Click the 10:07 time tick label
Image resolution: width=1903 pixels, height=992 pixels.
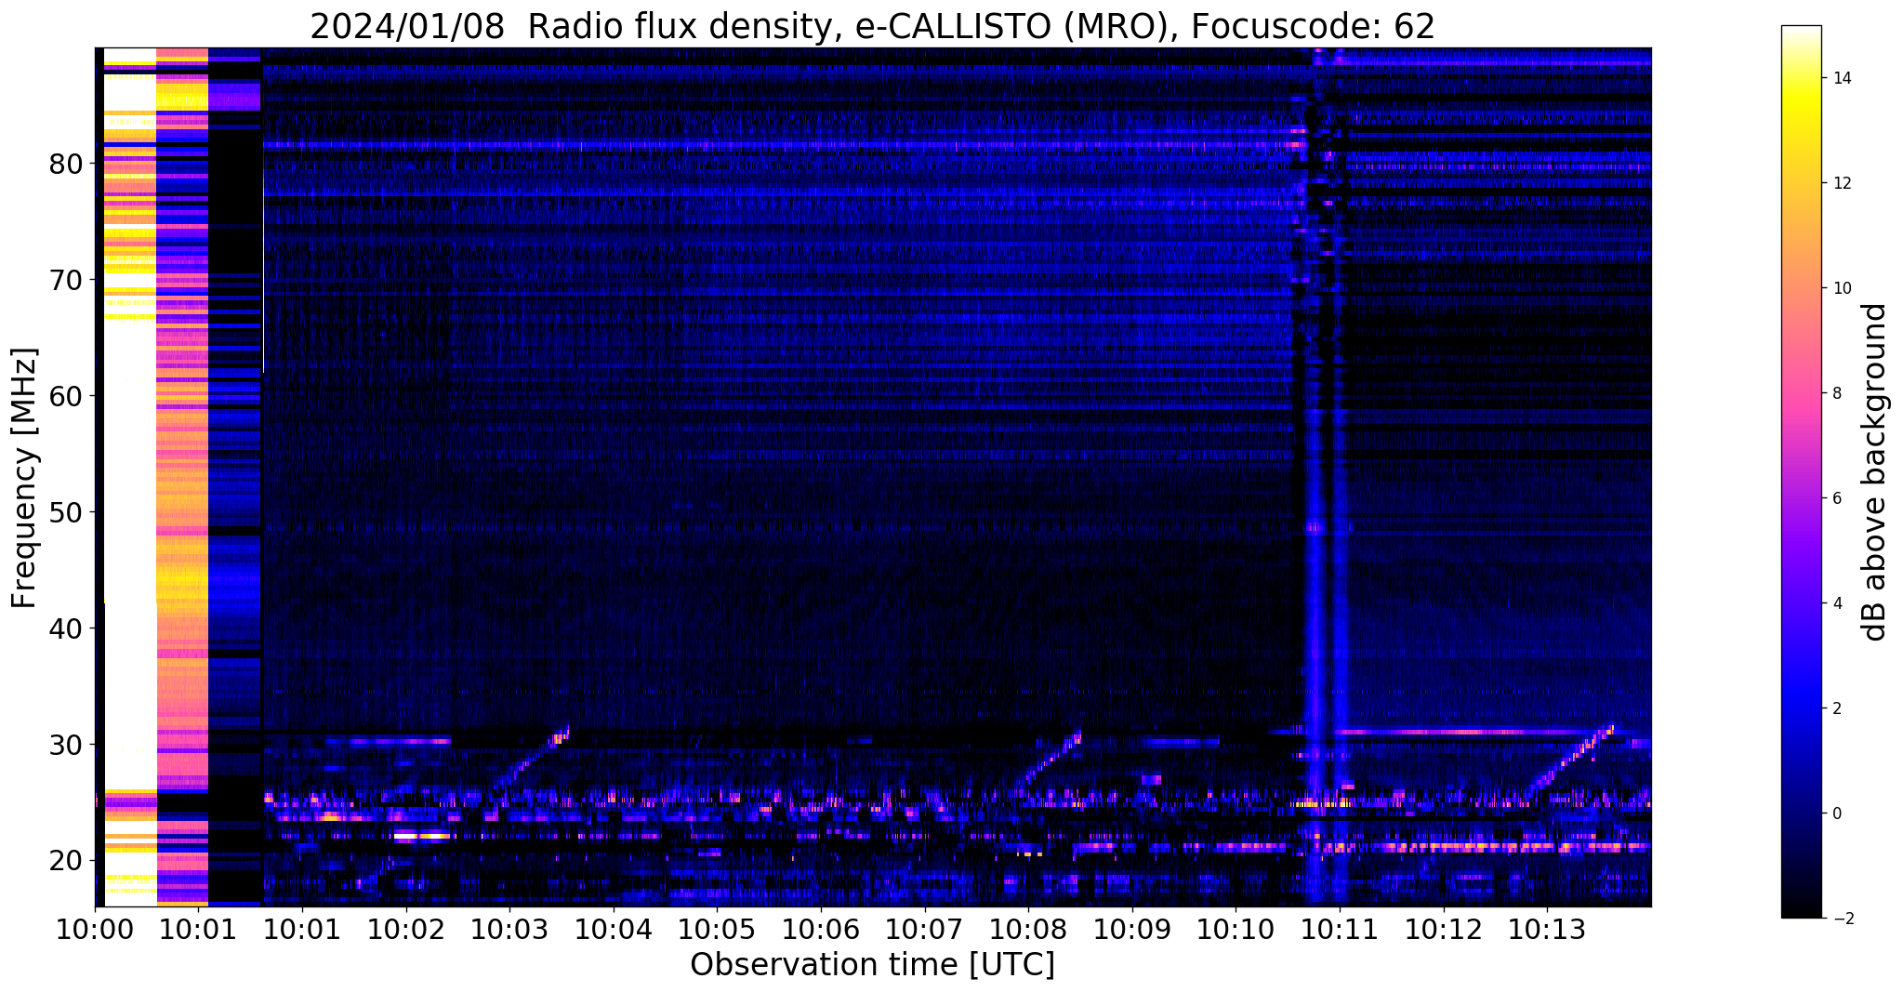tap(924, 929)
